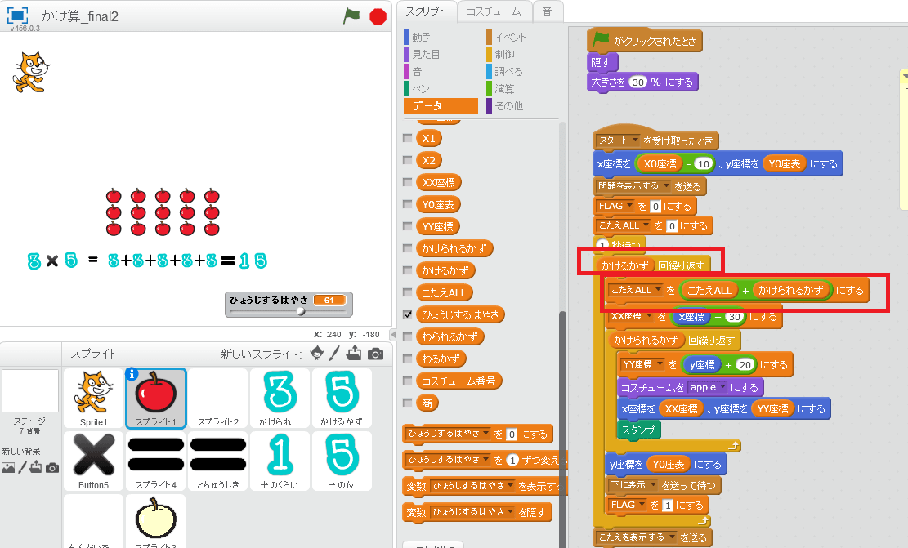Image resolution: width=908 pixels, height=548 pixels.
Task: Toggle the わられるかず variable checkbox
Action: (x=408, y=336)
